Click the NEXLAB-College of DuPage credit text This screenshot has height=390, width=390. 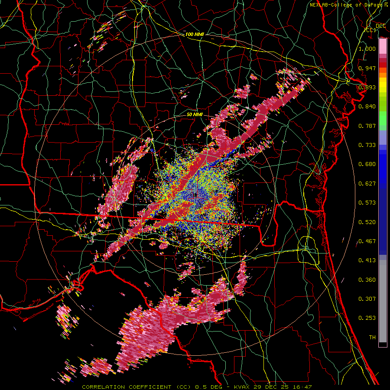click(349, 5)
